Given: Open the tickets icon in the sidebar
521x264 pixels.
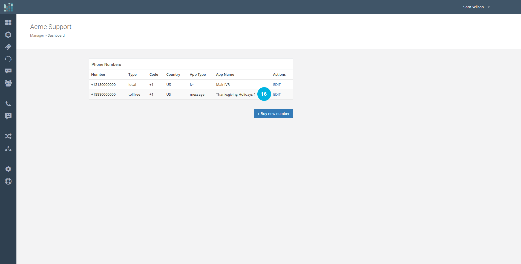Looking at the screenshot, I should (x=8, y=47).
